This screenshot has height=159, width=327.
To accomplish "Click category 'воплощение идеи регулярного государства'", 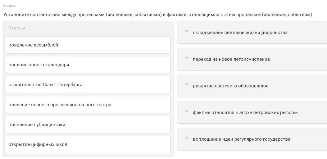I will click(x=242, y=139).
